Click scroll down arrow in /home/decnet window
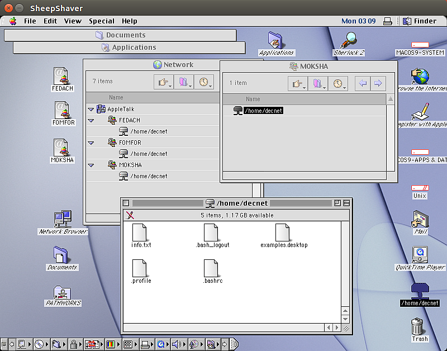Screen dimensions: 447x351 click(345, 319)
